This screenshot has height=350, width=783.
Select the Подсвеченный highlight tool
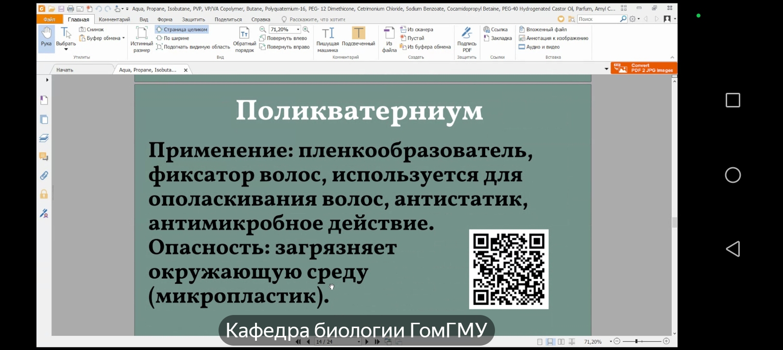[358, 37]
